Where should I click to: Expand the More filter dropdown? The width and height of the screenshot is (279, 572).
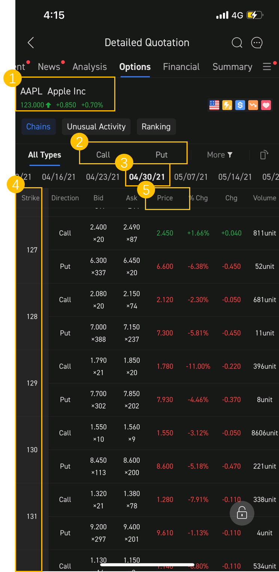220,155
